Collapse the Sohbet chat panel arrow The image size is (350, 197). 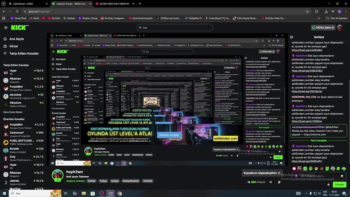(x=291, y=37)
